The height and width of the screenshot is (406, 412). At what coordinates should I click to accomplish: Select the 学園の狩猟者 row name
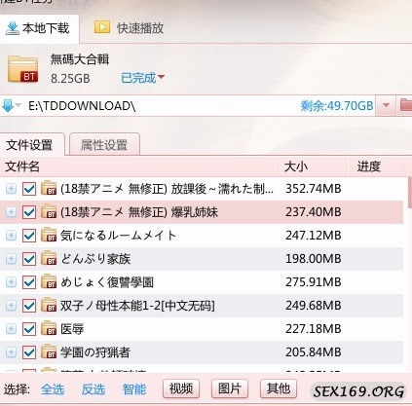coord(95,352)
